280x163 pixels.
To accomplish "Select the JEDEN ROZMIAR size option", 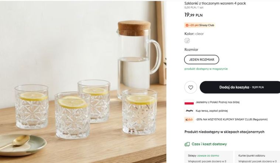I will (x=201, y=59).
